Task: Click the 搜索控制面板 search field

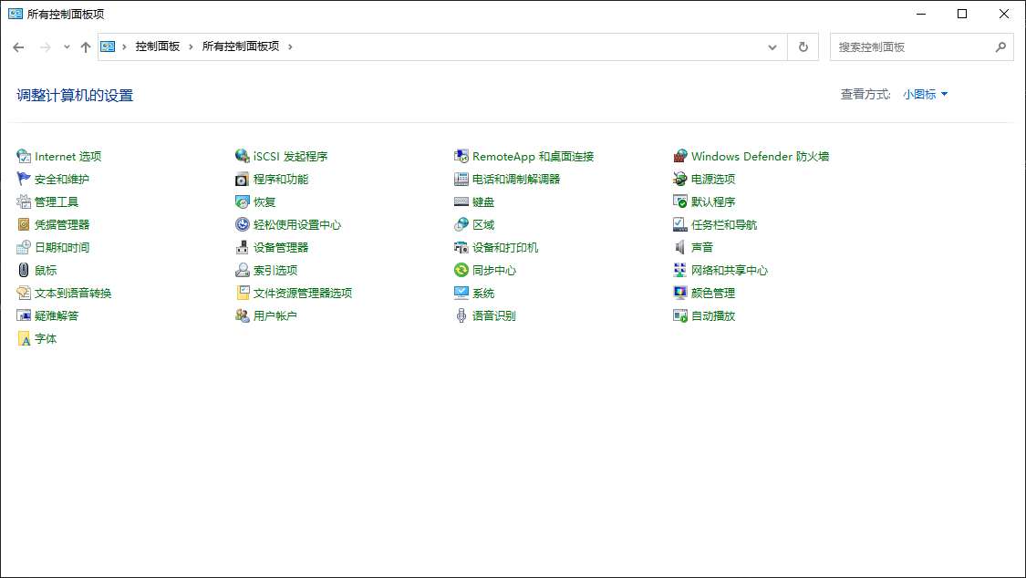Action: click(x=912, y=47)
